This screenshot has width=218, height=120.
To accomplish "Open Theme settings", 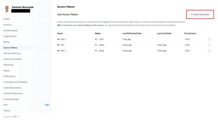I will pos(26,111).
